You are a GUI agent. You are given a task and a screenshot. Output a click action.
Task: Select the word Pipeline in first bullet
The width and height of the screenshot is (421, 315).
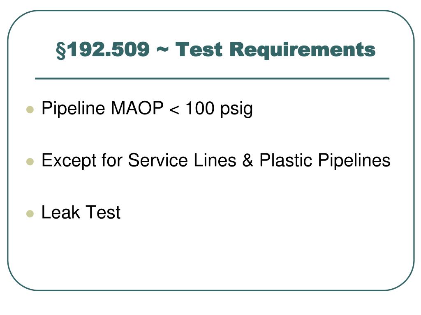pos(73,108)
